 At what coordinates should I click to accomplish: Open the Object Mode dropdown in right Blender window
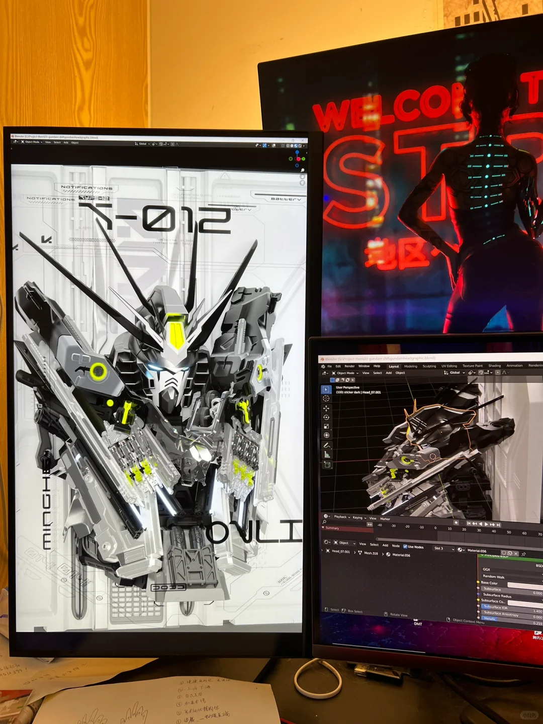point(345,373)
